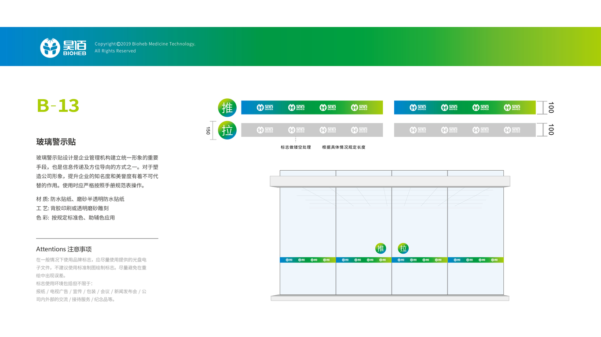Click the line 替的作用。使用时应严格按照手册规范表操作。
Viewport: 601px width, 337px height.
90,186
